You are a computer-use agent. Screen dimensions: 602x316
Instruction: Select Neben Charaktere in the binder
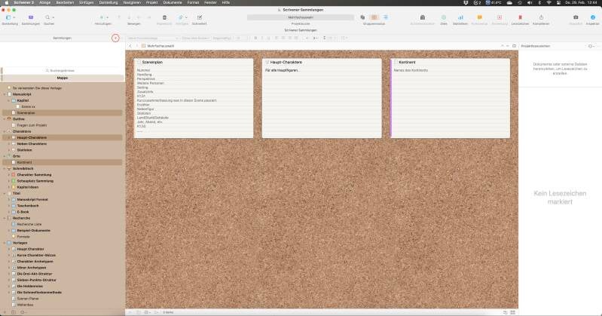point(36,143)
